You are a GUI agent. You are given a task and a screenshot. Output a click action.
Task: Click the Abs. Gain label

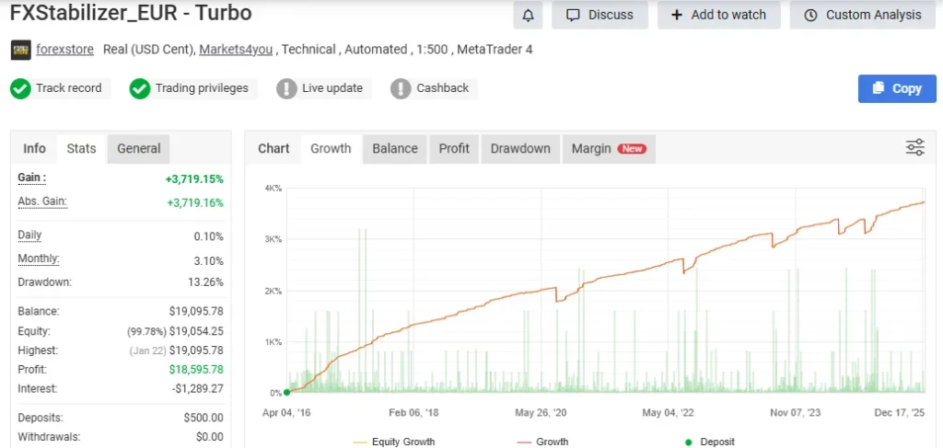[42, 201]
